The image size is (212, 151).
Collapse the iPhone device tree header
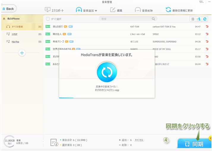[4, 19]
